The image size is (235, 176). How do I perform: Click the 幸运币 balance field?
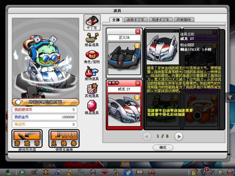[x=45, y=124]
